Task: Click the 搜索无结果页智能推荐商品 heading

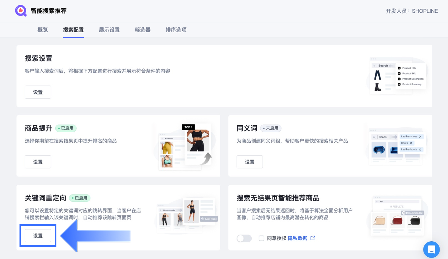Action: (278, 198)
